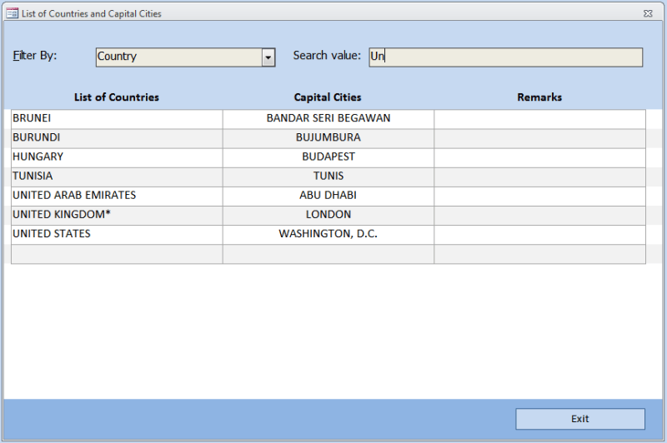Viewport: 667px width, 443px height.
Task: Click the Remarks cell in the LONDON row
Action: [x=539, y=216]
